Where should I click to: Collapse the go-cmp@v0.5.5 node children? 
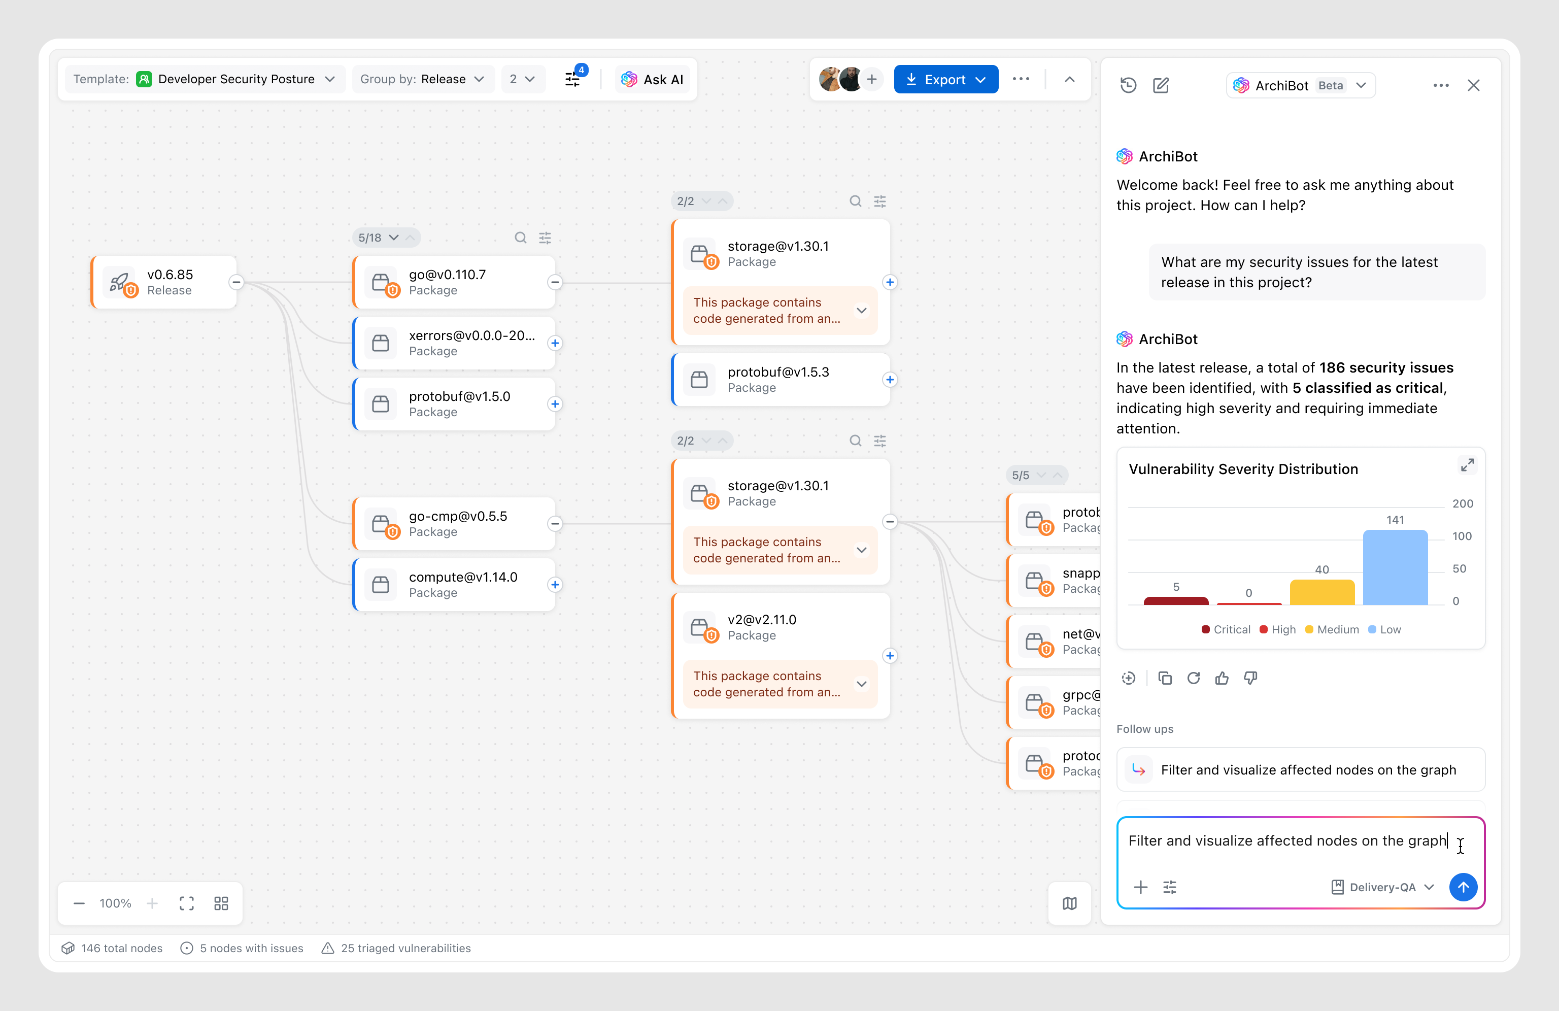tap(555, 524)
